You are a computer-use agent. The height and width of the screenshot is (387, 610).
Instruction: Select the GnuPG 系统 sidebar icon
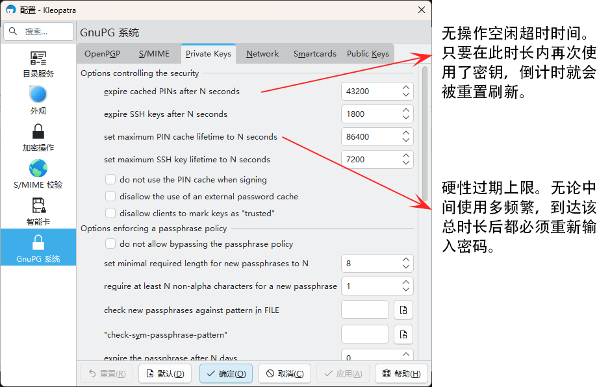click(38, 247)
